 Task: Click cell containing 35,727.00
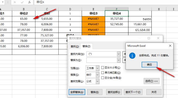pos(117,19)
